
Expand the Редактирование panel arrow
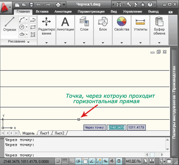(47, 43)
